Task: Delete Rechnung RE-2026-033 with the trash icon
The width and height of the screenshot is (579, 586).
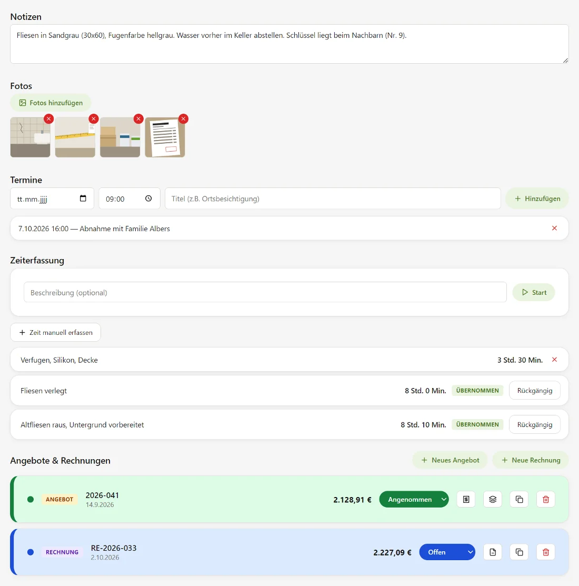Action: [546, 552]
